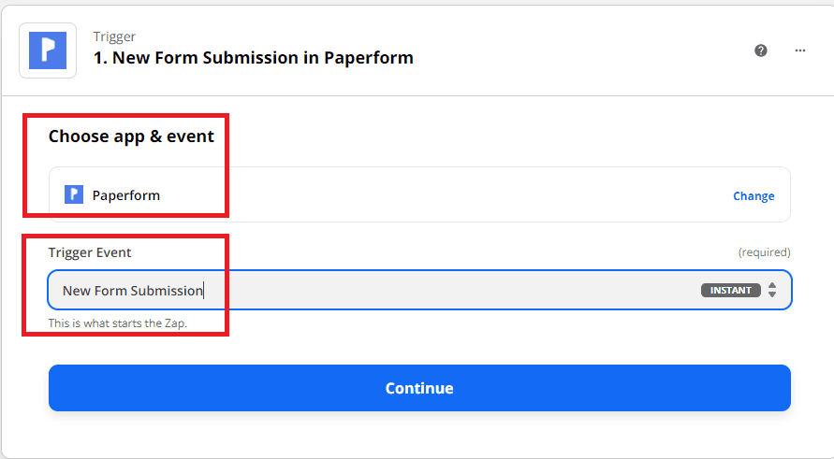Click the 'Trigger' label above the title

coord(112,36)
